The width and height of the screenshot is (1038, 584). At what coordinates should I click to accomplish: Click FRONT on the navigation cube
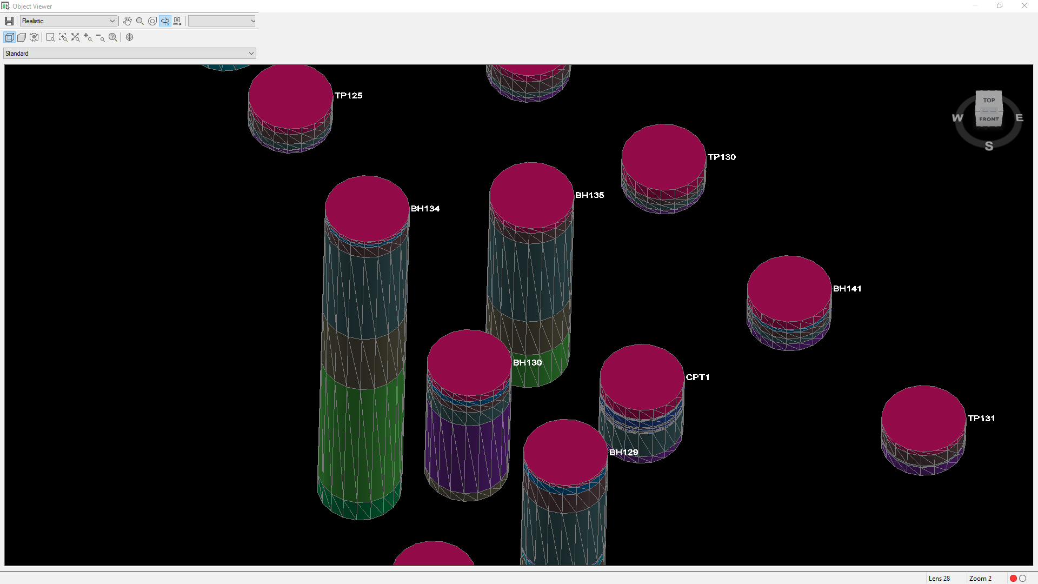[989, 118]
